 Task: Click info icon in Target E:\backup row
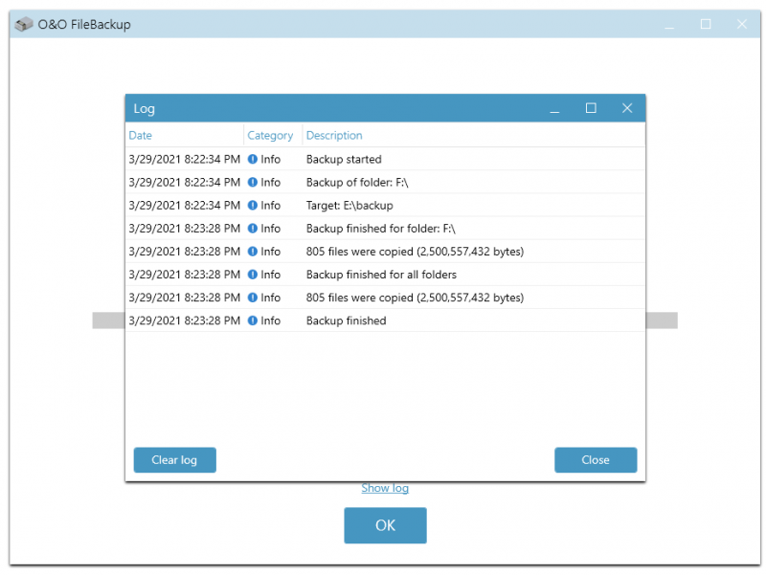point(253,205)
